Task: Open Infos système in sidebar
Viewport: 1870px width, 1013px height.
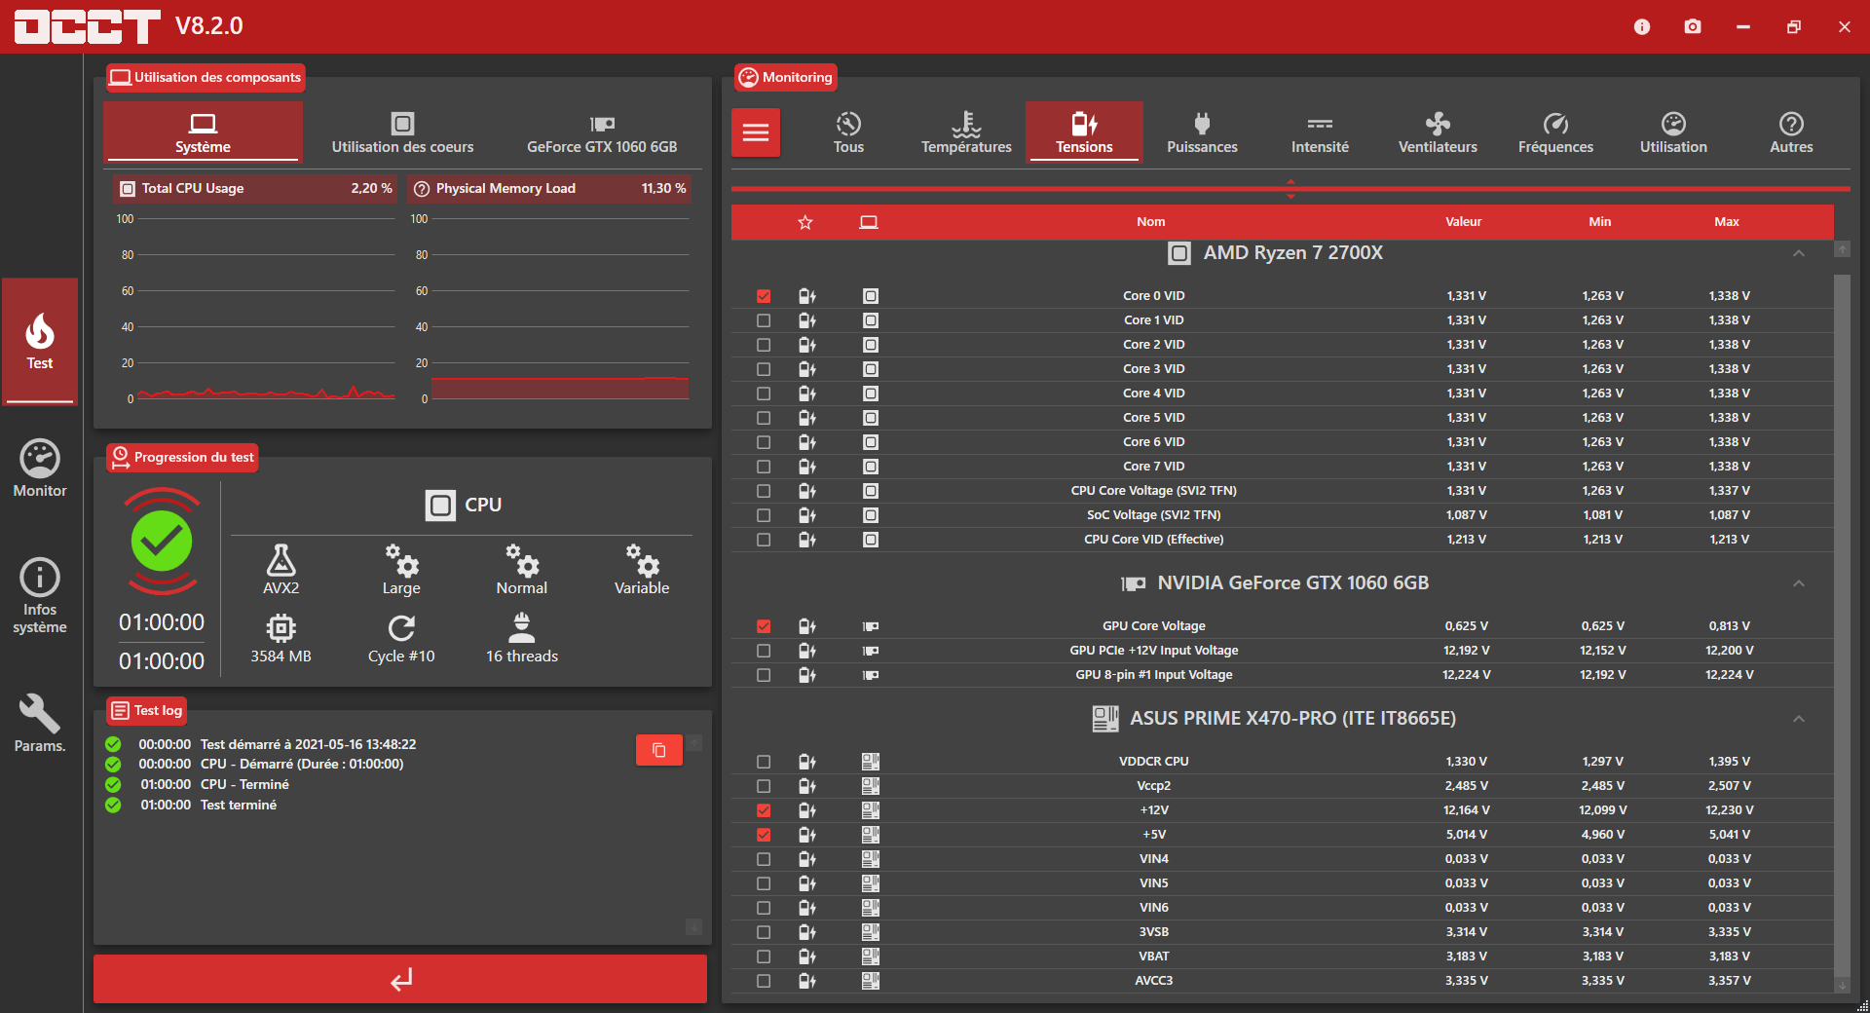Action: tap(40, 596)
